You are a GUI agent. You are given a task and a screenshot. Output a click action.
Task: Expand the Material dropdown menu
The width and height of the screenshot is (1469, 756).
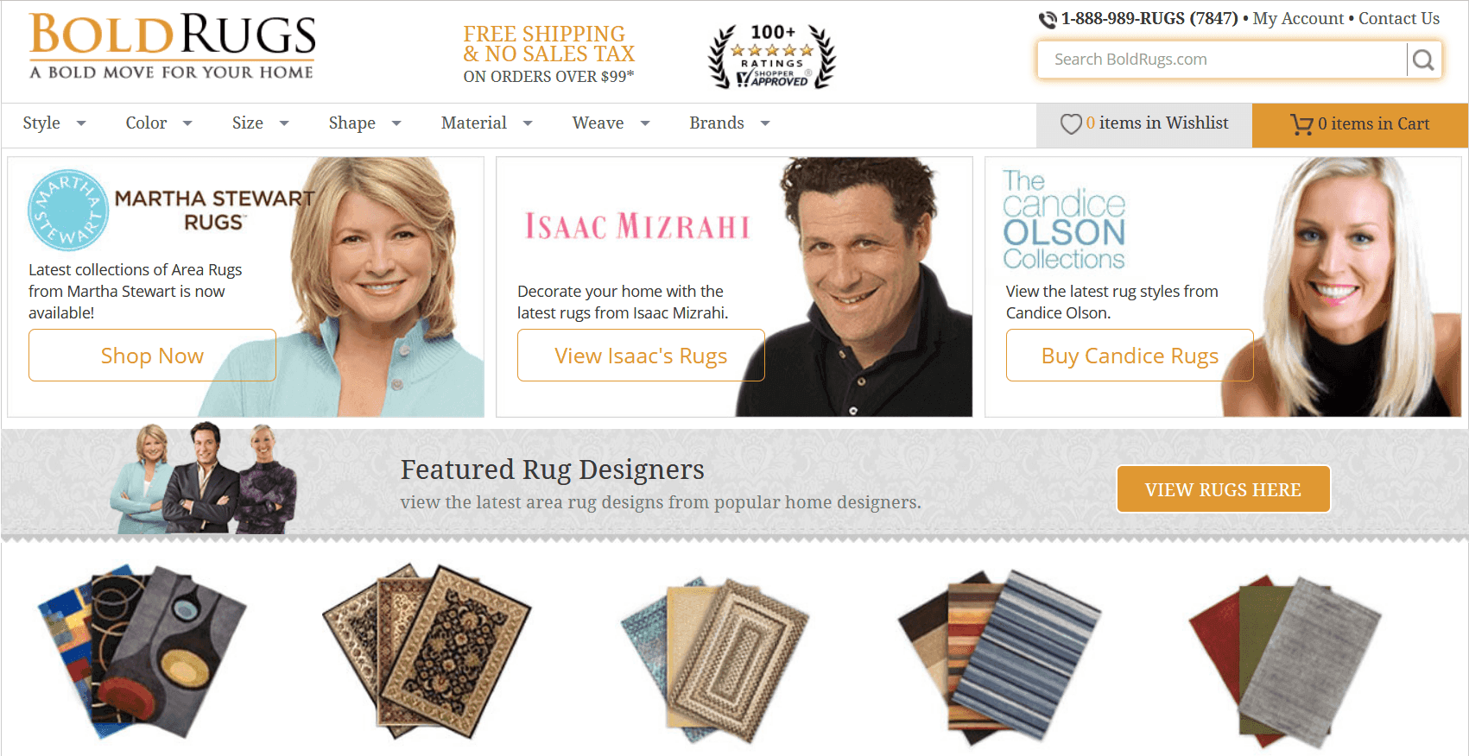click(x=485, y=123)
